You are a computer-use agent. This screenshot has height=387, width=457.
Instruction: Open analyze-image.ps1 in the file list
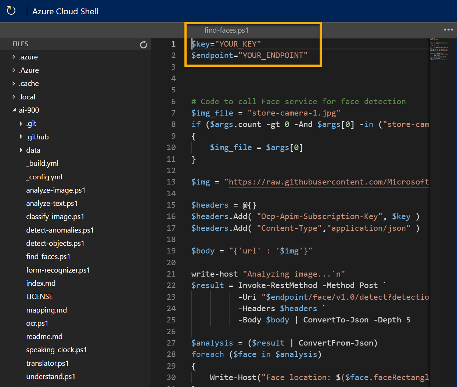[x=55, y=190]
